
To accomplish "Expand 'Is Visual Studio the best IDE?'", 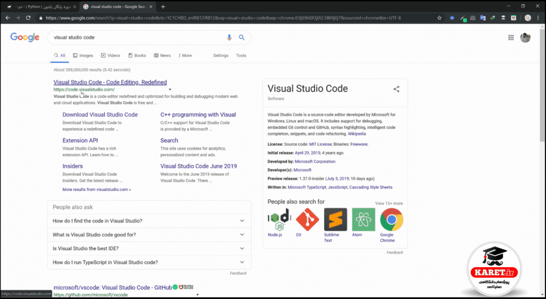I will [x=149, y=248].
